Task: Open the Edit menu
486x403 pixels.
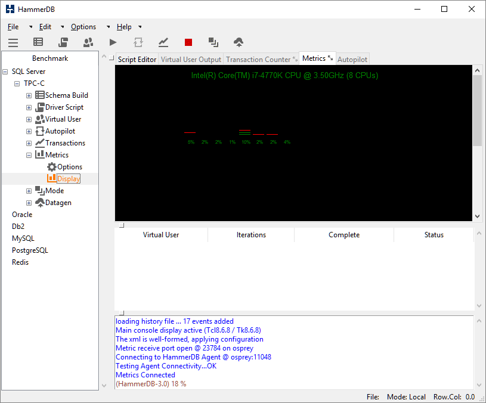Action: coord(45,27)
